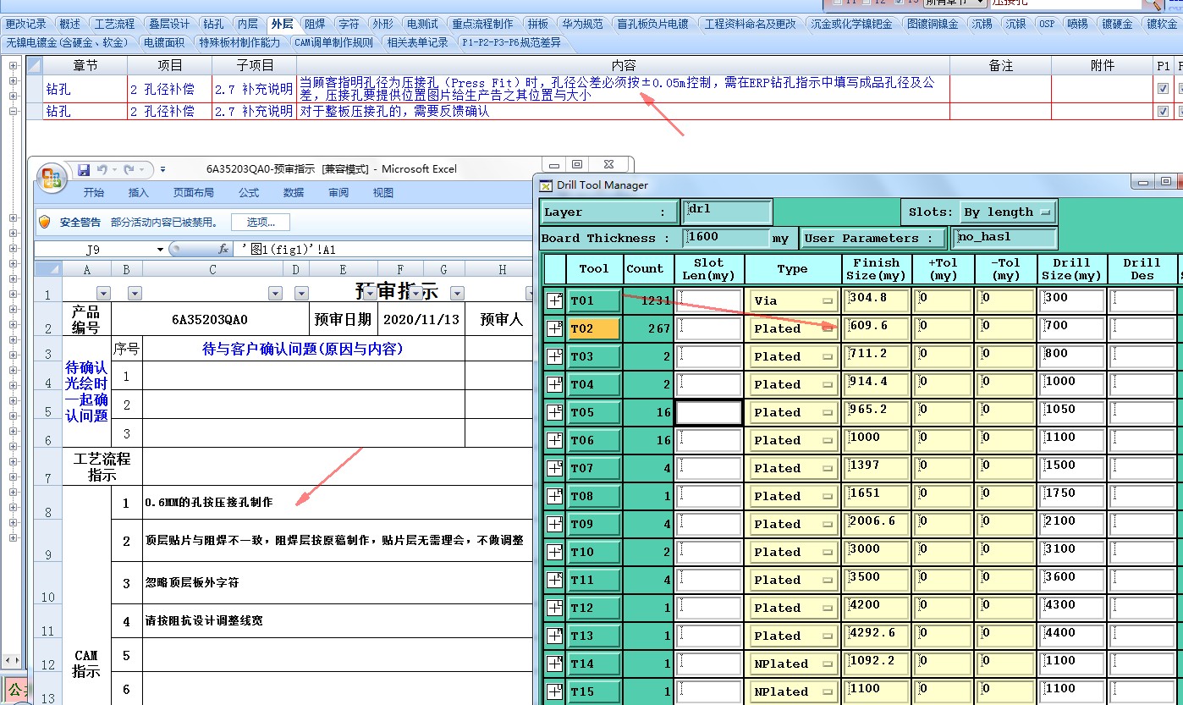The height and width of the screenshot is (705, 1183).
Task: Select cell '0.6MM的孔按压接孔制作'
Action: [338, 502]
